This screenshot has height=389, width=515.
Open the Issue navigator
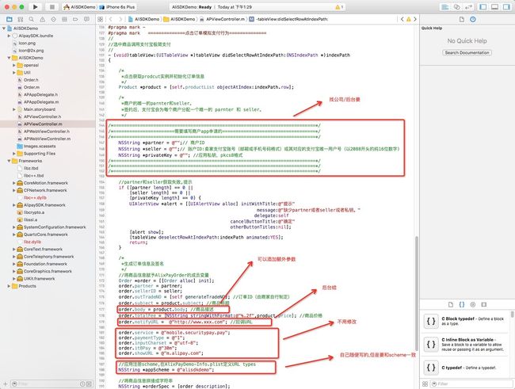[42, 19]
